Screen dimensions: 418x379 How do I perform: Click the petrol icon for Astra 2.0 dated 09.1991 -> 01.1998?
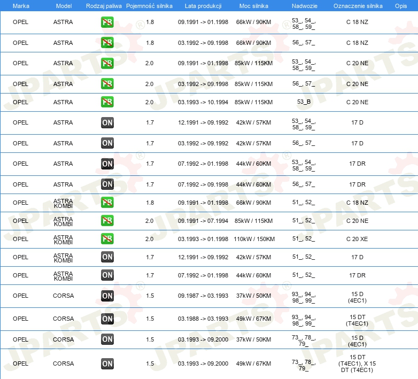tap(107, 63)
